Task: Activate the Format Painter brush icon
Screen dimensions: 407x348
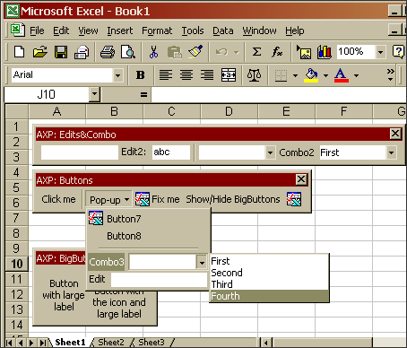Action: [x=195, y=52]
